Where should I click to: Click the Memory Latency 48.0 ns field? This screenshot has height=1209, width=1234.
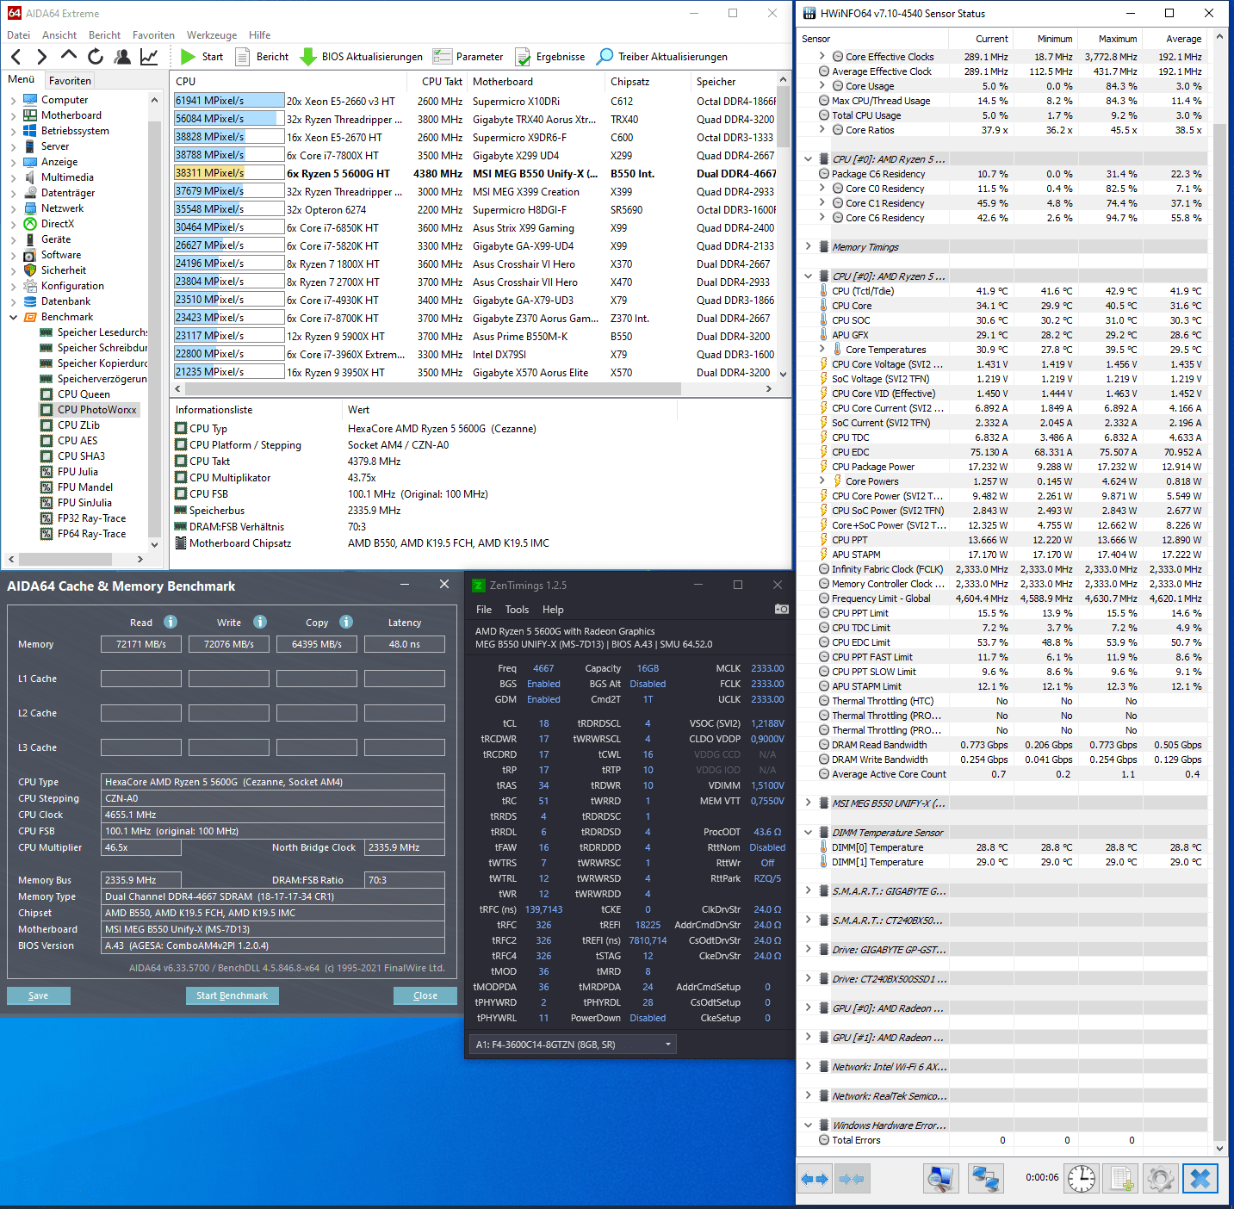pos(405,644)
